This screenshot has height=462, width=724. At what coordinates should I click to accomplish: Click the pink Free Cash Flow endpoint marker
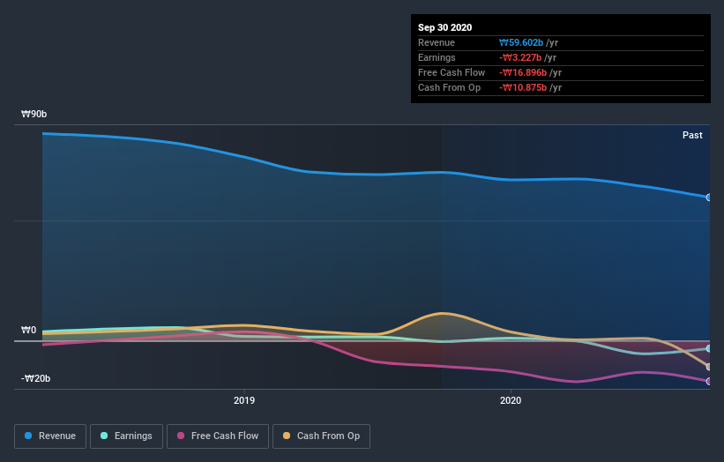[x=708, y=381]
